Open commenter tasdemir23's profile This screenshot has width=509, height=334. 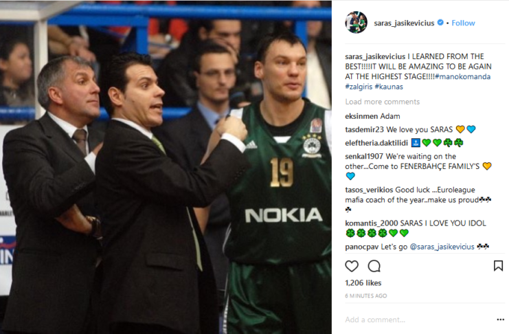[365, 130]
